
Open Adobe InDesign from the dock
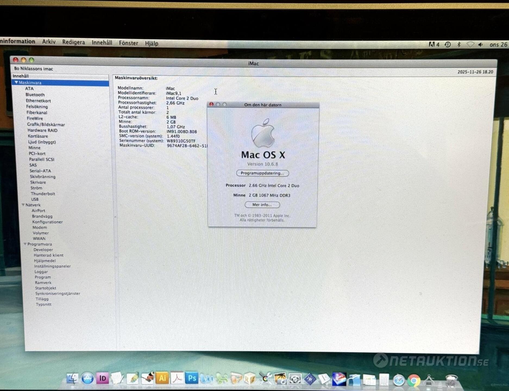pos(102,378)
